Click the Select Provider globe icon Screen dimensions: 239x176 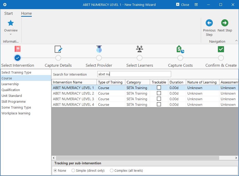coord(99,49)
